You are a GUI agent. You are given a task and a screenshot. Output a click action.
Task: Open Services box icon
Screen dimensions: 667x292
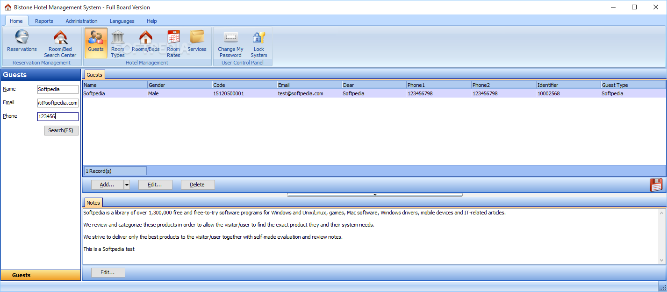coord(197,42)
